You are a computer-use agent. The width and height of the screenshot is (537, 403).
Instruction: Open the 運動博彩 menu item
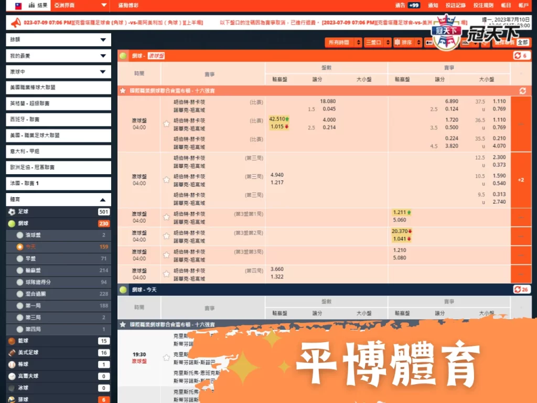click(127, 6)
